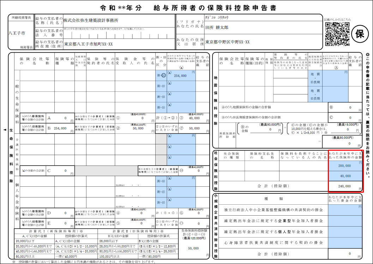Screen dimensions: 373x264
Task: Click field D pension new-premium total
Action: pyautogui.click(x=60, y=213)
